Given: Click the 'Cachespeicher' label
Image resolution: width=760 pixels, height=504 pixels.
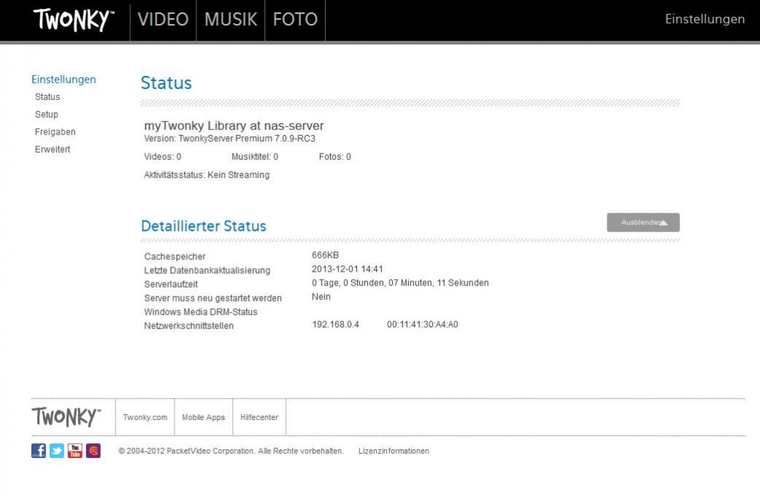Looking at the screenshot, I should click(174, 256).
